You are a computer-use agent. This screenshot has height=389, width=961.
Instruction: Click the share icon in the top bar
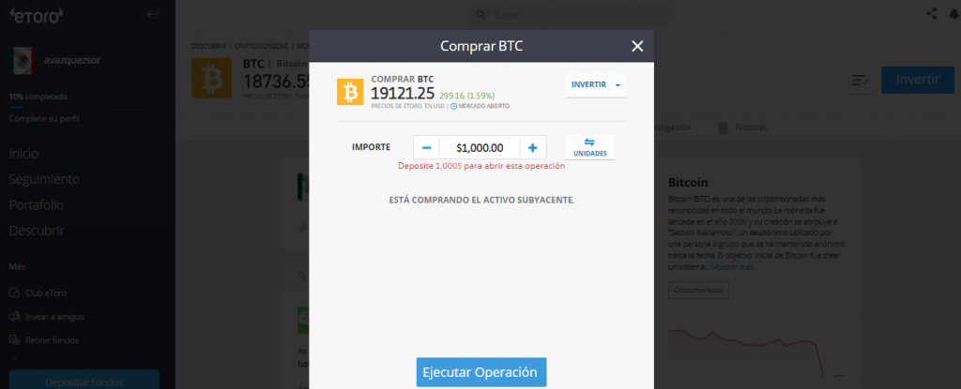[932, 13]
